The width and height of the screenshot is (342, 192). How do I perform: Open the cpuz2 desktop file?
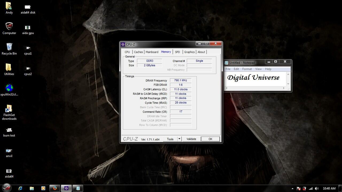28,70
